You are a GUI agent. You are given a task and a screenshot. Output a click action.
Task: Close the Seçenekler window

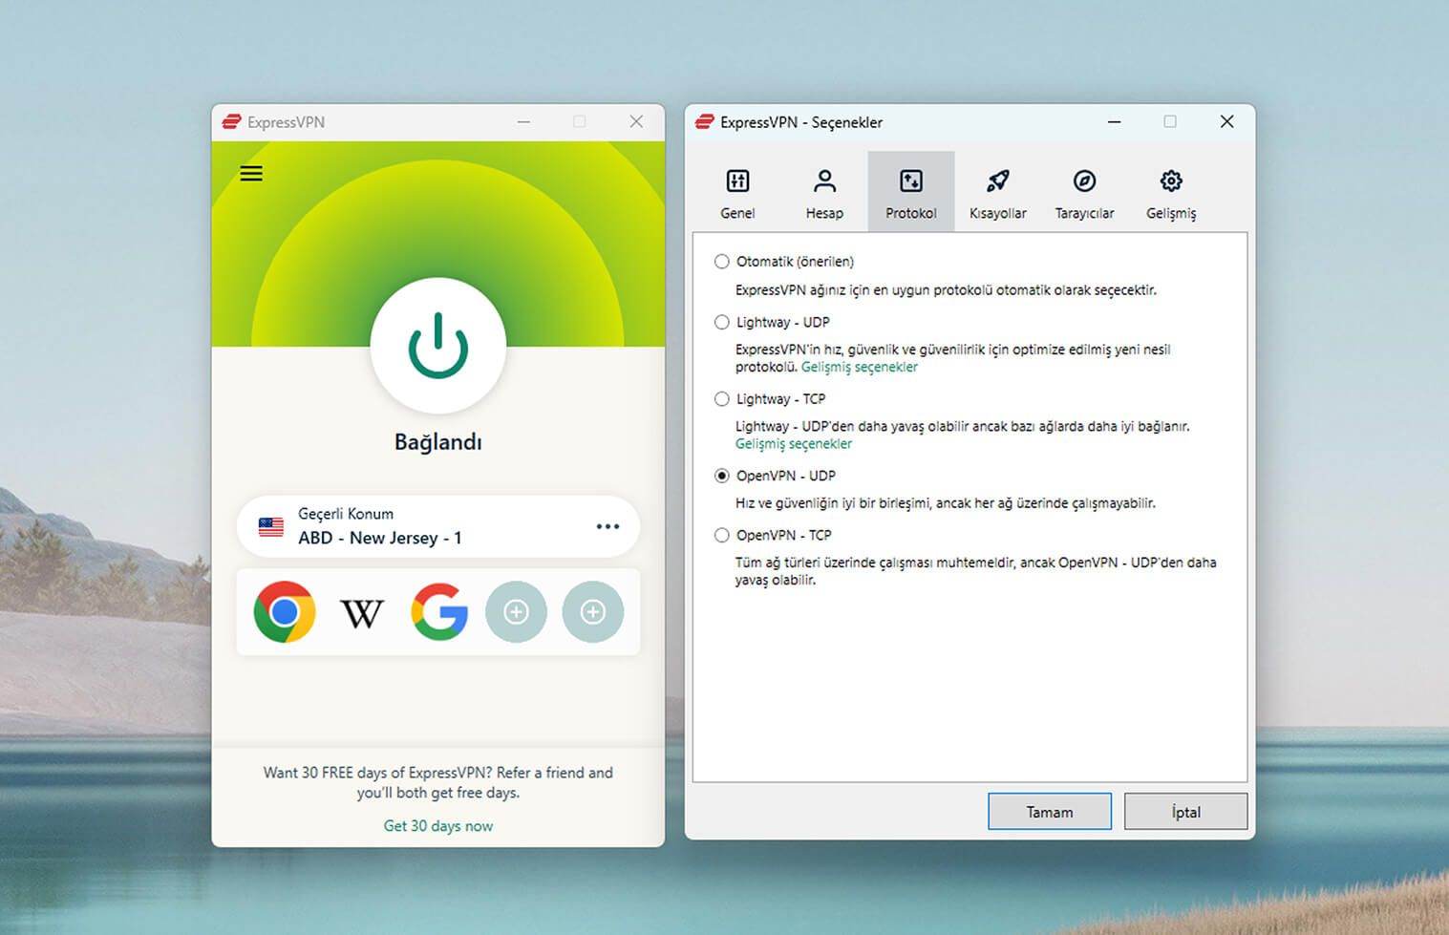coord(1227,121)
